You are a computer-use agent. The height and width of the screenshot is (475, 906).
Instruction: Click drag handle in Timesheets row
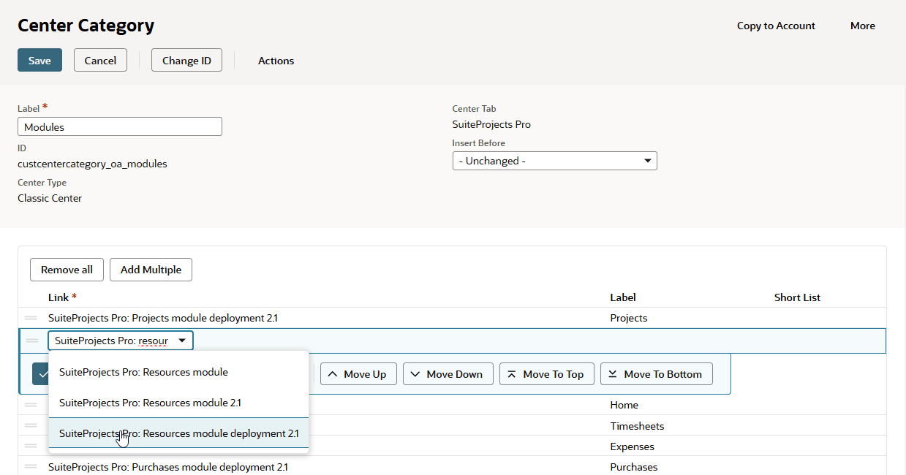coord(31,425)
